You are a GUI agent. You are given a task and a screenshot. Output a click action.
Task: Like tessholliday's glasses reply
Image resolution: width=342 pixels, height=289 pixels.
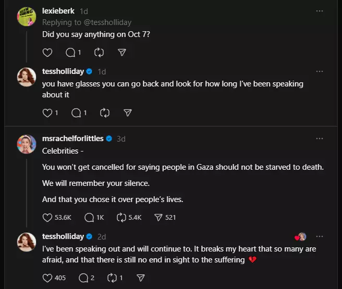(x=50, y=113)
